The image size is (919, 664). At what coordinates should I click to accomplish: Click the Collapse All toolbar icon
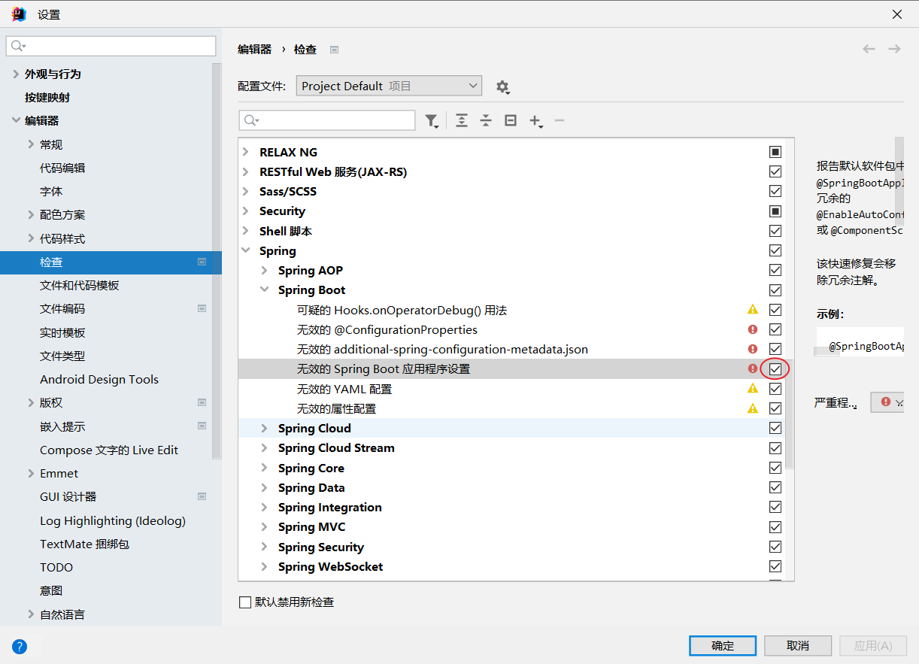(486, 120)
